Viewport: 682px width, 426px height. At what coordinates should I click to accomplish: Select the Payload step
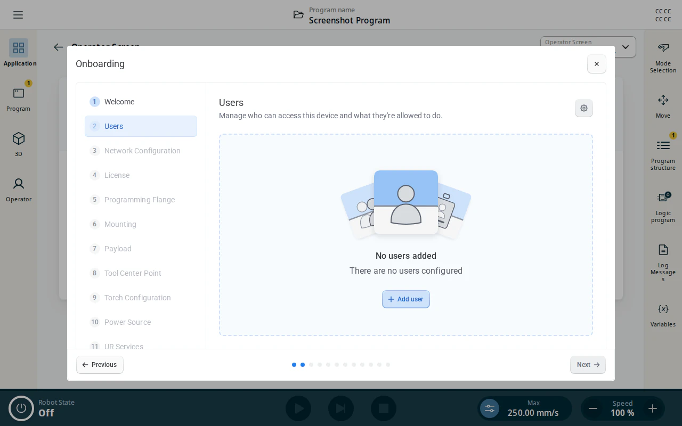pyautogui.click(x=141, y=249)
